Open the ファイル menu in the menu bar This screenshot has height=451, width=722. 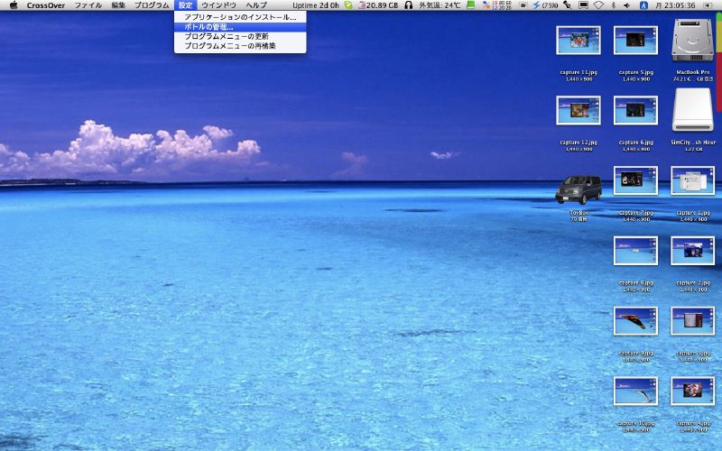[x=88, y=5]
